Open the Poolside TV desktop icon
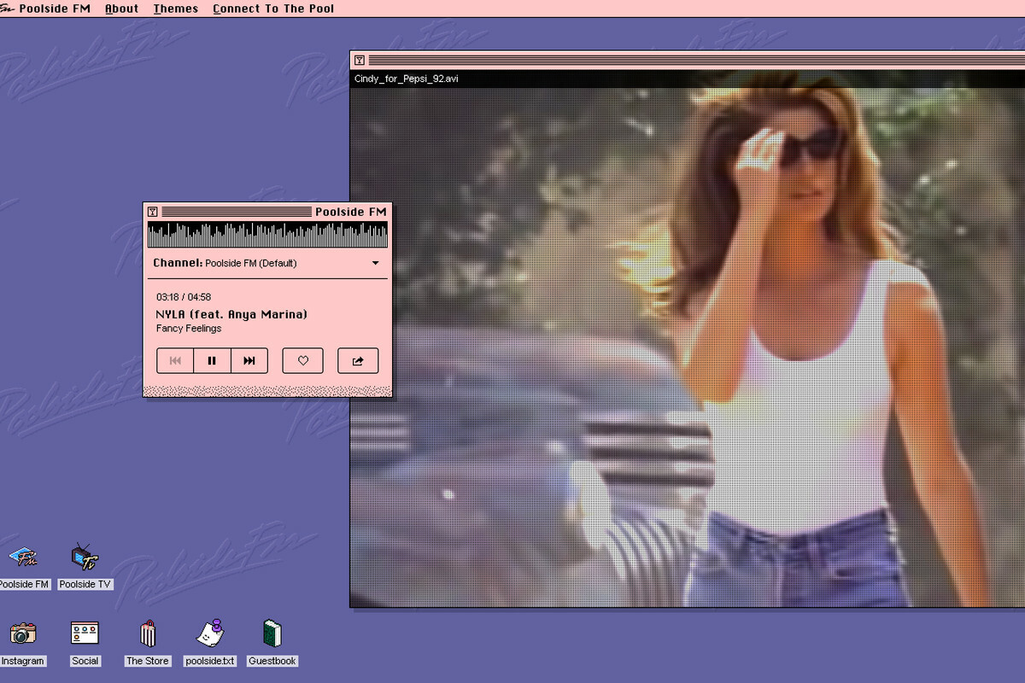This screenshot has width=1025, height=683. (85, 559)
